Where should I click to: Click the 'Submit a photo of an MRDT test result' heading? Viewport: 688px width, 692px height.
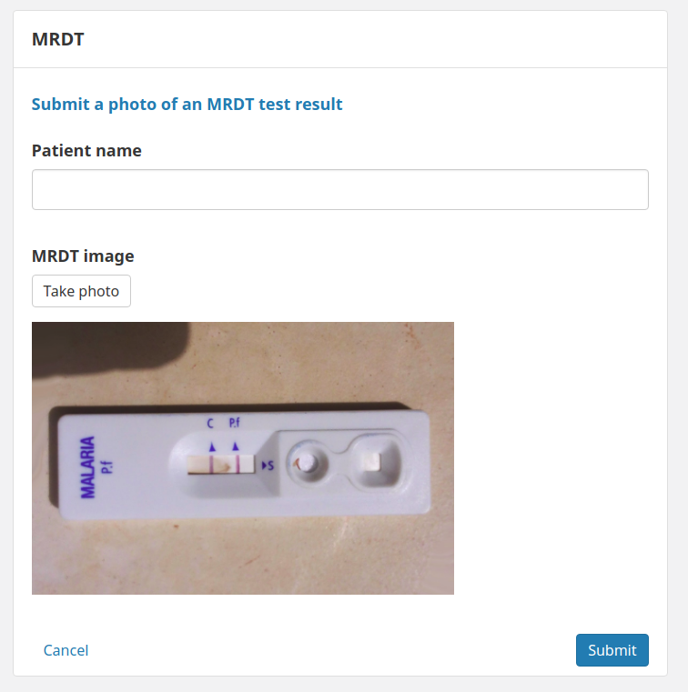coord(187,105)
